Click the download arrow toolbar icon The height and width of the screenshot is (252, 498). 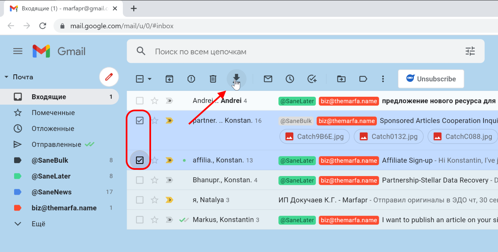237,78
